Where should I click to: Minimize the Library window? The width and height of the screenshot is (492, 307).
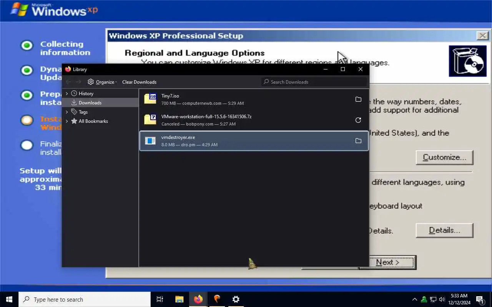(x=325, y=69)
